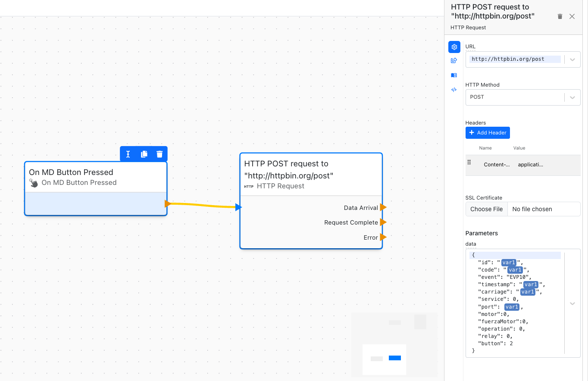Open the share/output icon tab in the panel
This screenshot has width=588, height=381.
pyautogui.click(x=454, y=61)
